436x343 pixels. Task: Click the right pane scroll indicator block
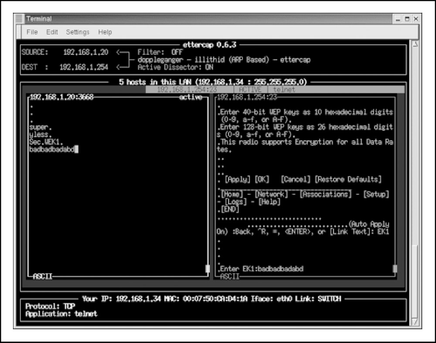[395, 268]
